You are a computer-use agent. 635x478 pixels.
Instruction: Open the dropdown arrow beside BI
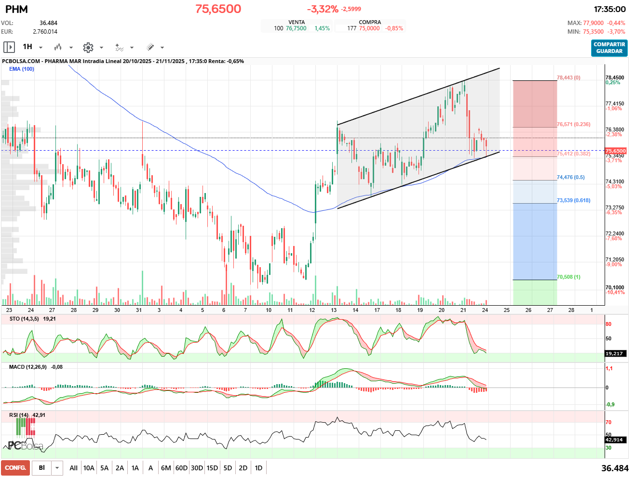(x=57, y=468)
